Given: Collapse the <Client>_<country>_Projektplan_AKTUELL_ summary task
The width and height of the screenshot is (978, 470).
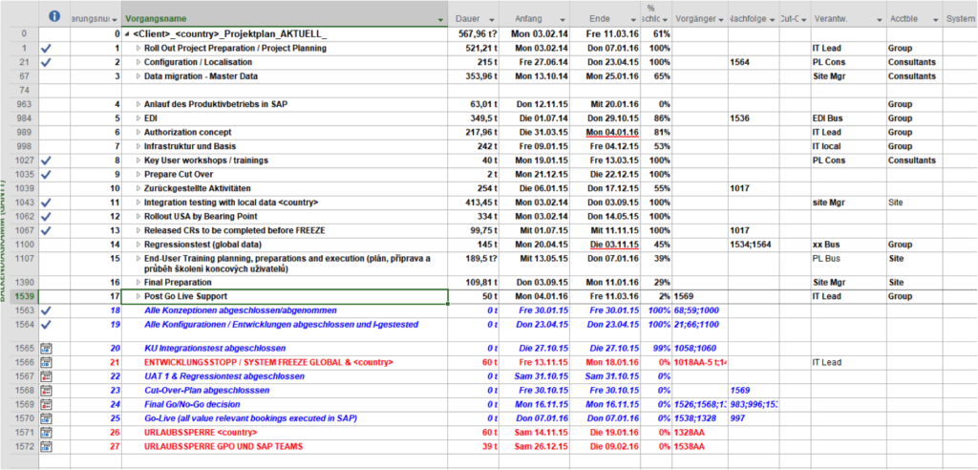Looking at the screenshot, I should point(128,34).
